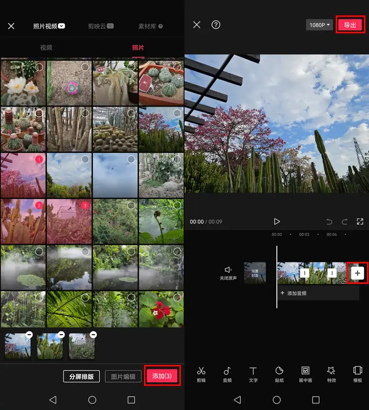
Task: Tap the 导出 export button
Action: pyautogui.click(x=350, y=25)
